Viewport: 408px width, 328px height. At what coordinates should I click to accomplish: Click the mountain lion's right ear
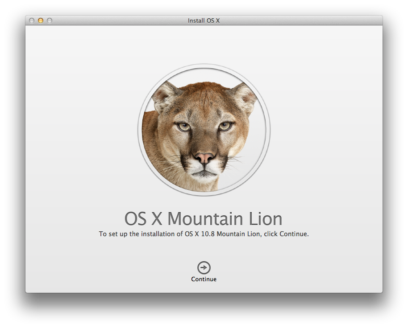[244, 96]
